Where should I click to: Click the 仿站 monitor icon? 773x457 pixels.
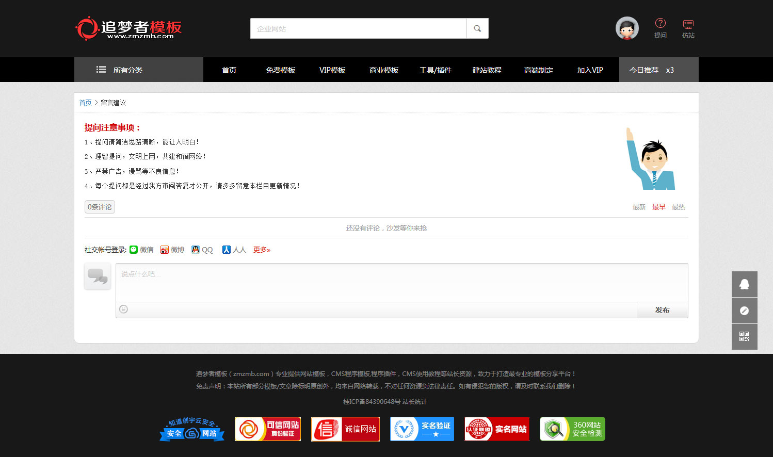[x=688, y=24]
